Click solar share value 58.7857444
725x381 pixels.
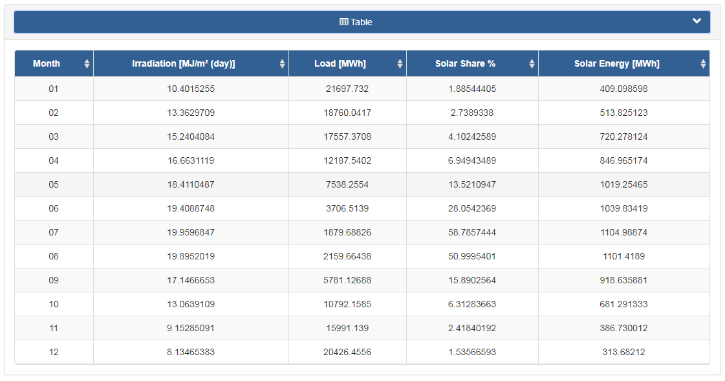point(472,233)
